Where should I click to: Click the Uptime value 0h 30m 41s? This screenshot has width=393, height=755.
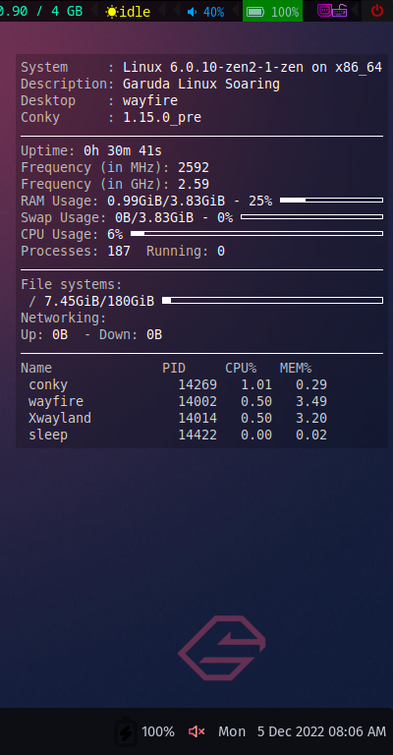123,151
